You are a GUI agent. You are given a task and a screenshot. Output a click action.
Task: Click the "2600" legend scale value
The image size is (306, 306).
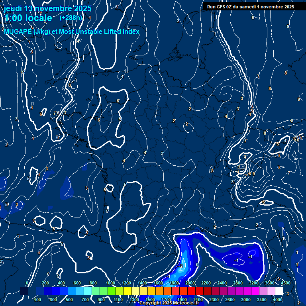pyautogui.click(x=230, y=300)
